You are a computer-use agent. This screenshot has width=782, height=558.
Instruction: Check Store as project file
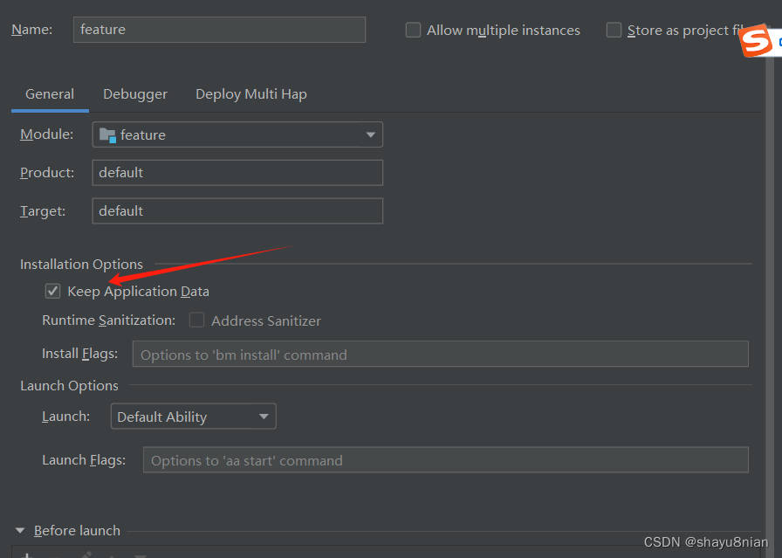point(614,30)
